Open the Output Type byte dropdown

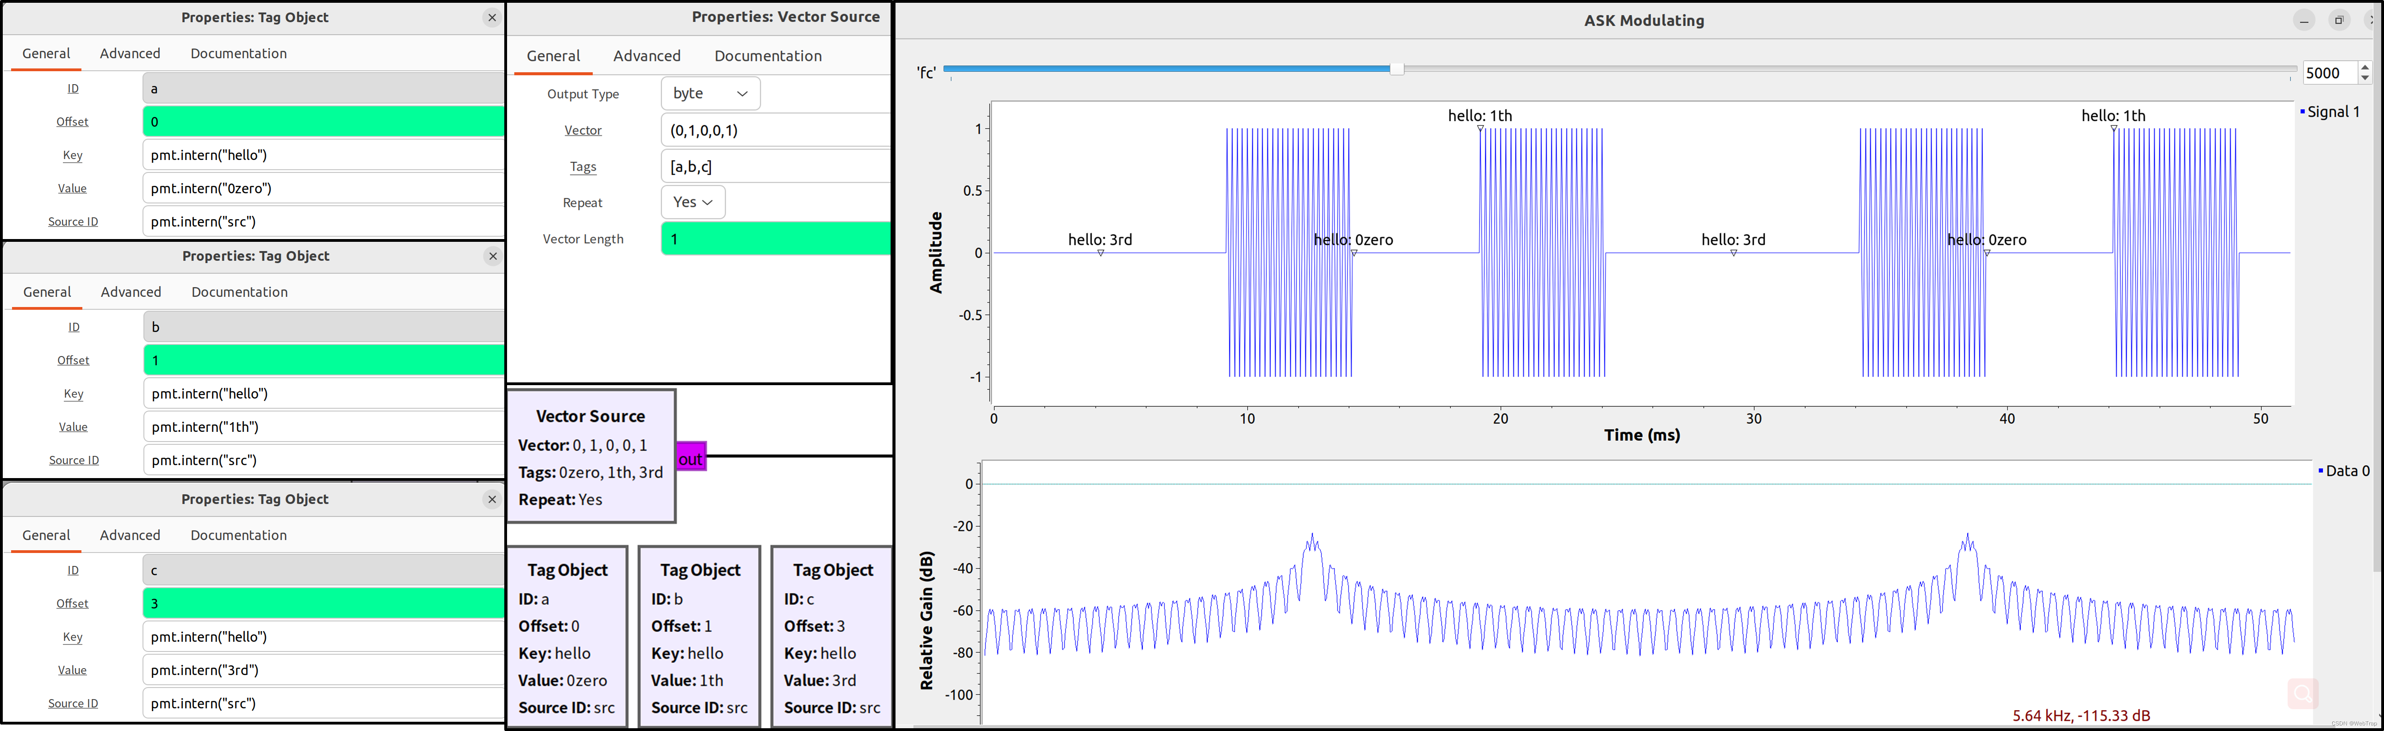710,93
